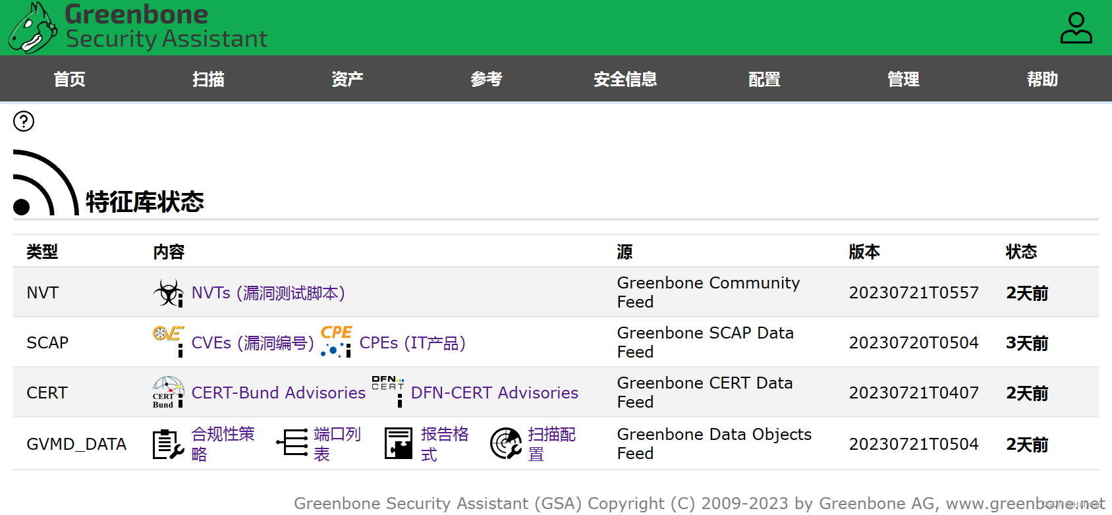Select version 20230721T0504

(914, 445)
